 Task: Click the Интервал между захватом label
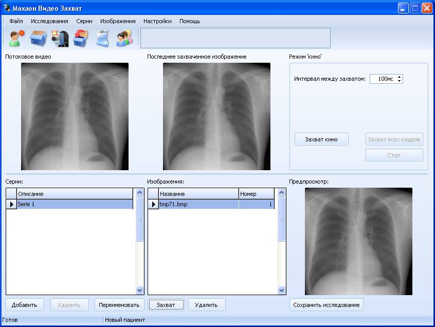pyautogui.click(x=330, y=79)
